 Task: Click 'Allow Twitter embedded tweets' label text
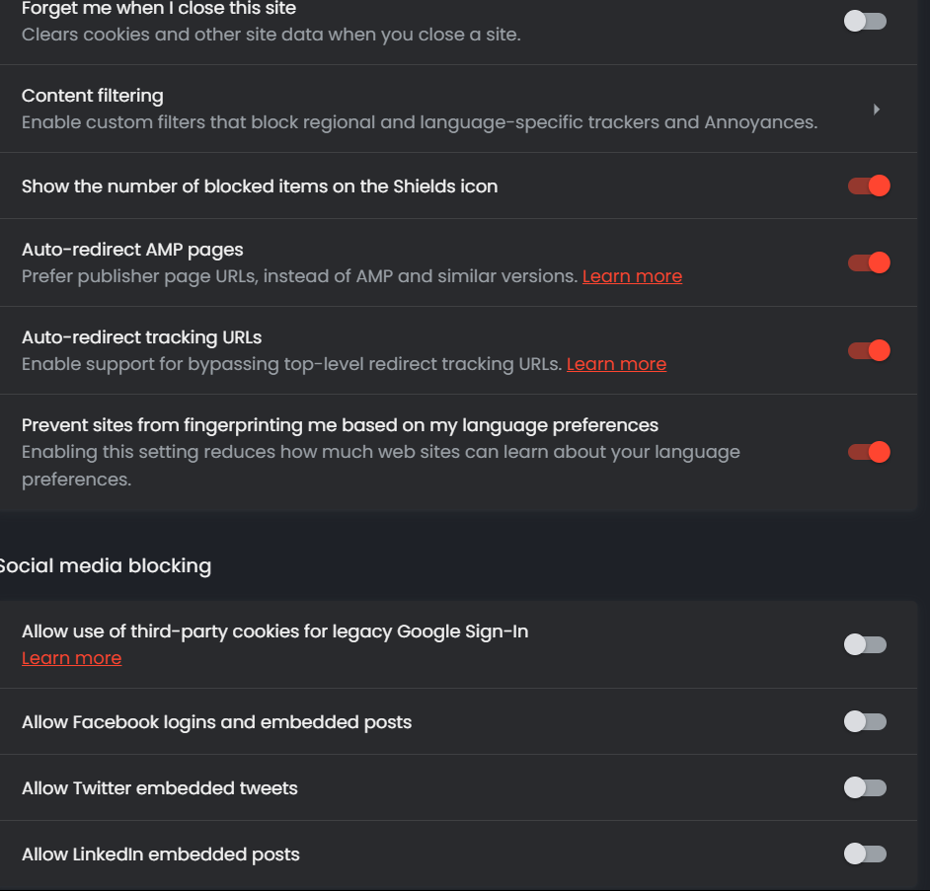(160, 788)
